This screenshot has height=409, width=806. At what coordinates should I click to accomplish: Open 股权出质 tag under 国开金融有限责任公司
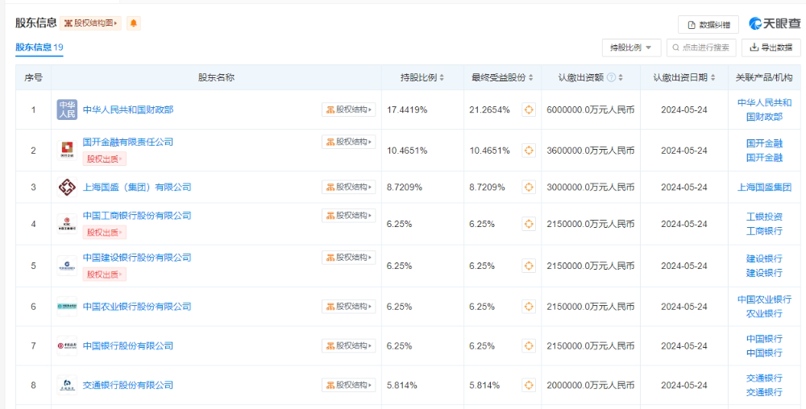coord(104,159)
